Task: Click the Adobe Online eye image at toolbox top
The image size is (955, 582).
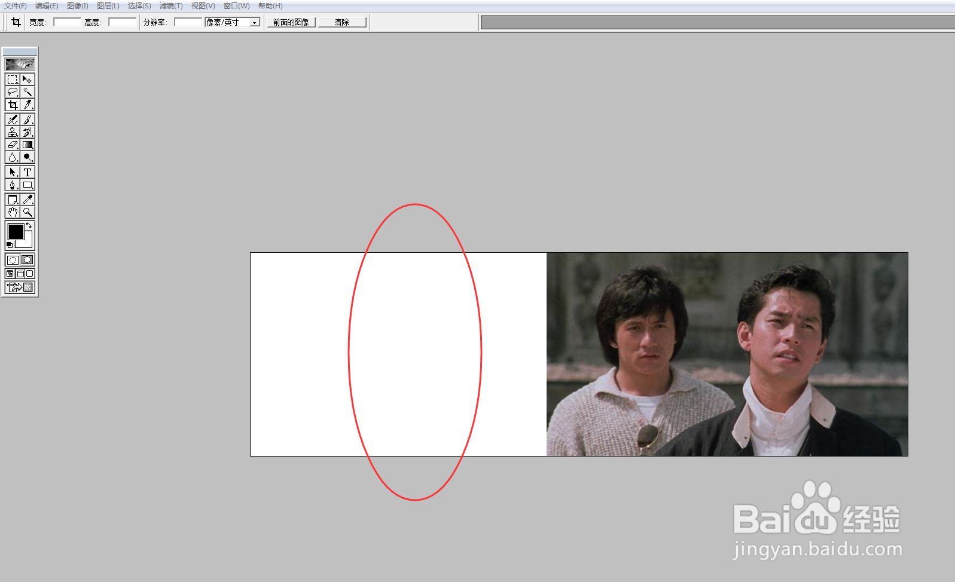Action: click(x=20, y=64)
